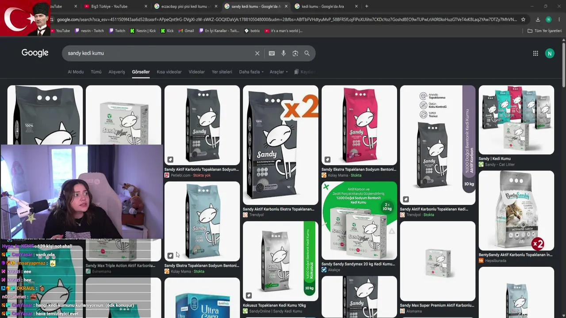566x318 pixels.
Task: Expand the Daha fazla dropdown
Action: click(x=251, y=72)
